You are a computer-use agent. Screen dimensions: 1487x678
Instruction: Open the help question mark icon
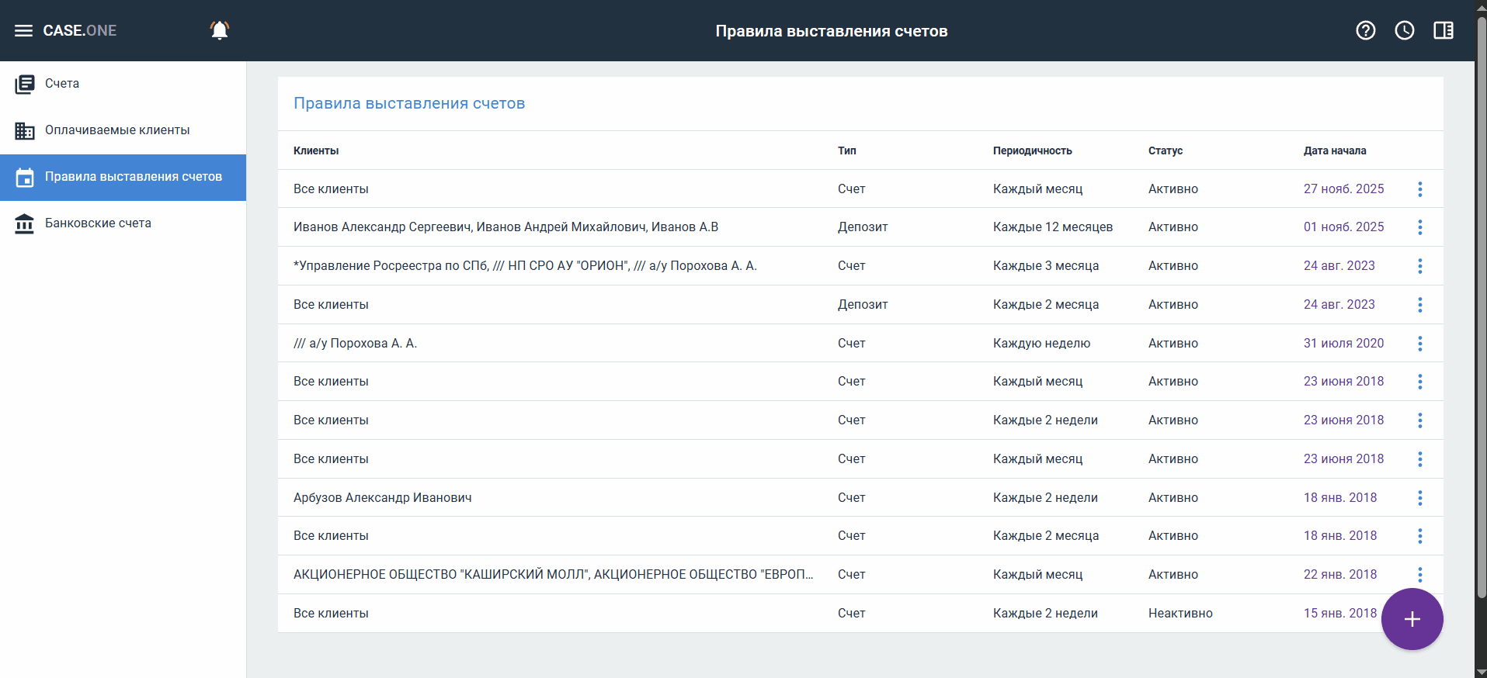1365,30
